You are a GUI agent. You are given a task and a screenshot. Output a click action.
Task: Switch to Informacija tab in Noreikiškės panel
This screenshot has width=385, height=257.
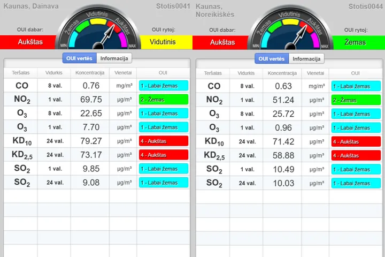coord(306,59)
